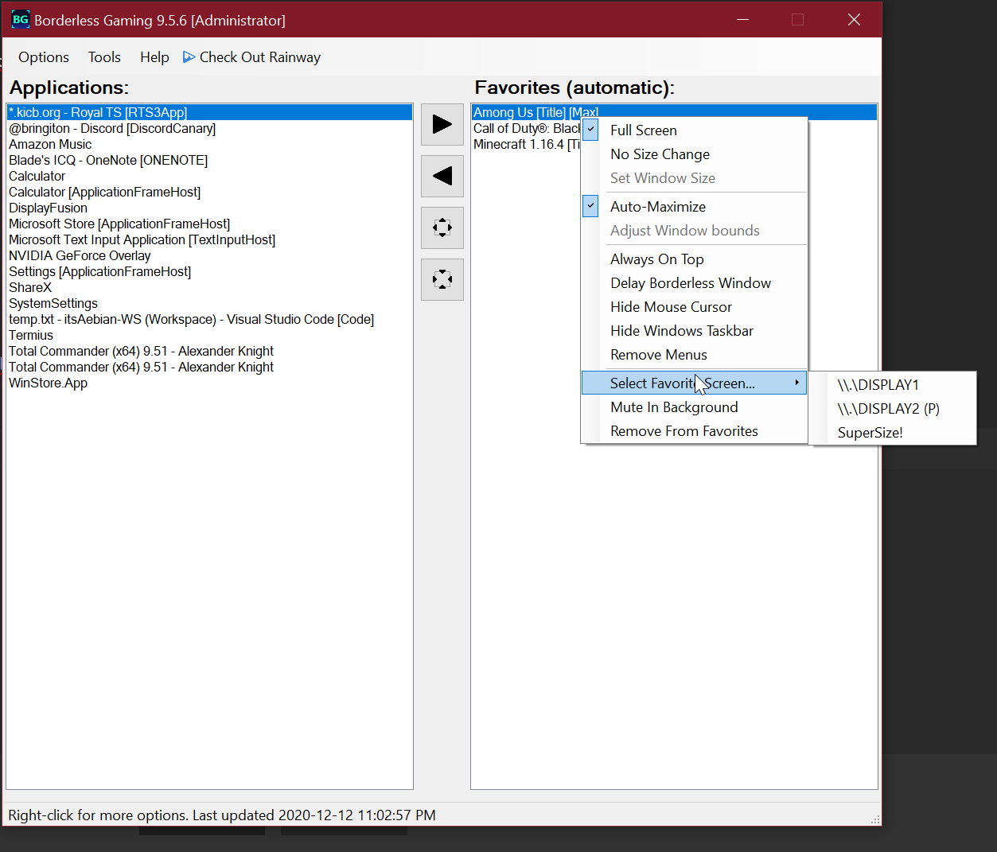Uncheck the Full Screen option
The width and height of the screenshot is (997, 852).
pos(643,130)
